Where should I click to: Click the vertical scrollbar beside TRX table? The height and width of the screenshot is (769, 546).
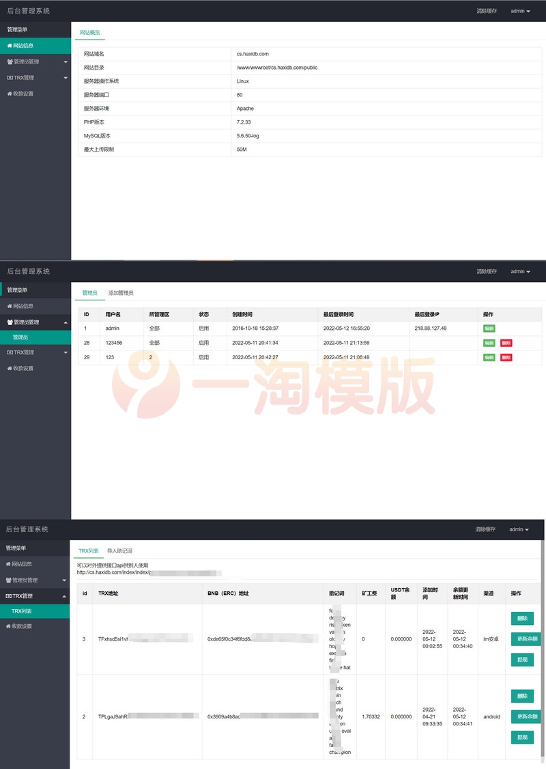[x=543, y=649]
